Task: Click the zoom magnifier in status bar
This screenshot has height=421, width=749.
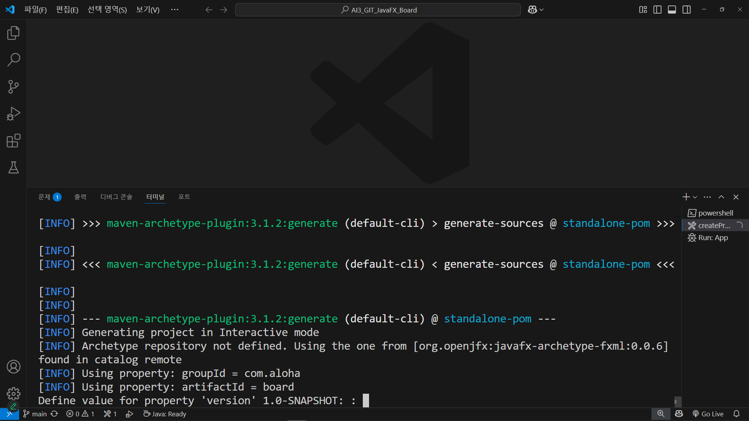Action: click(x=661, y=414)
